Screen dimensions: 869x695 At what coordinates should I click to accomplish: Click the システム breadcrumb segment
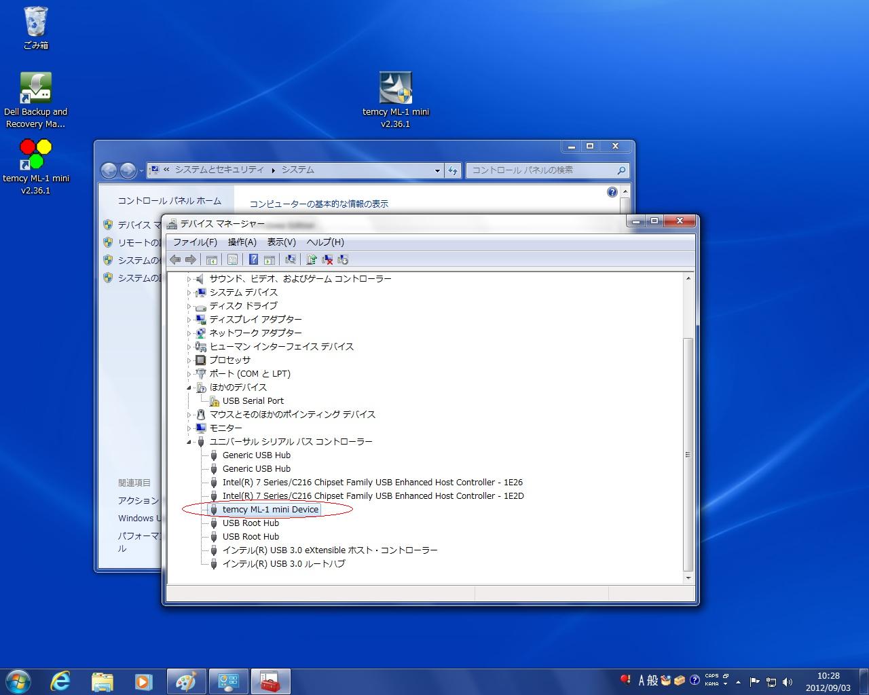pyautogui.click(x=298, y=170)
